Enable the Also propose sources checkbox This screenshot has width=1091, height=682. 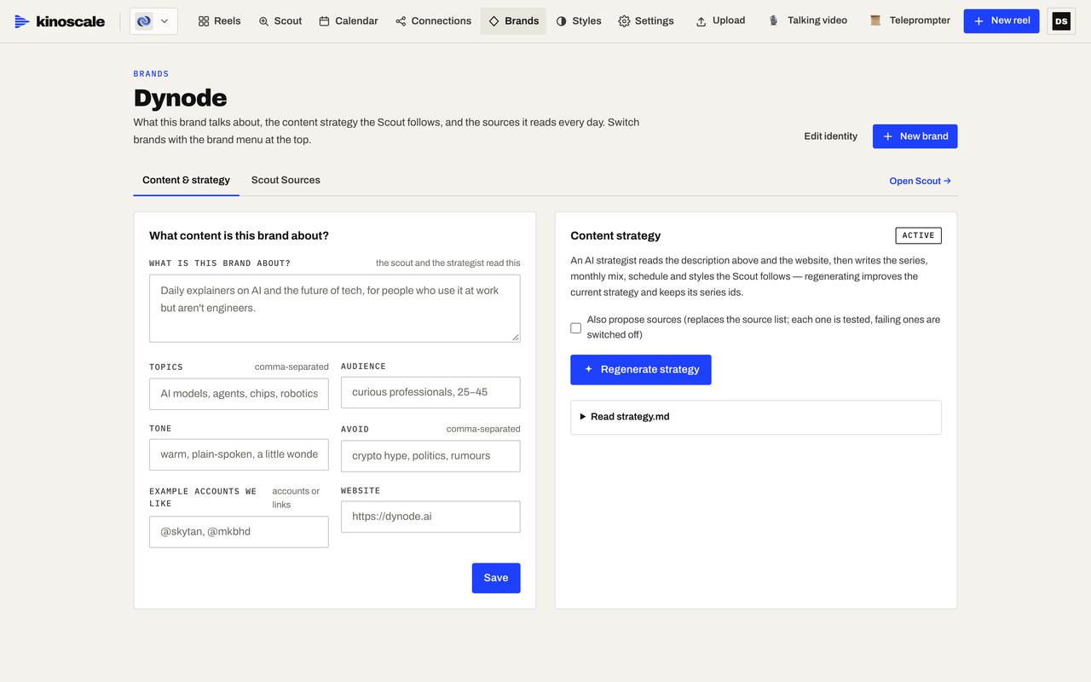(x=576, y=328)
